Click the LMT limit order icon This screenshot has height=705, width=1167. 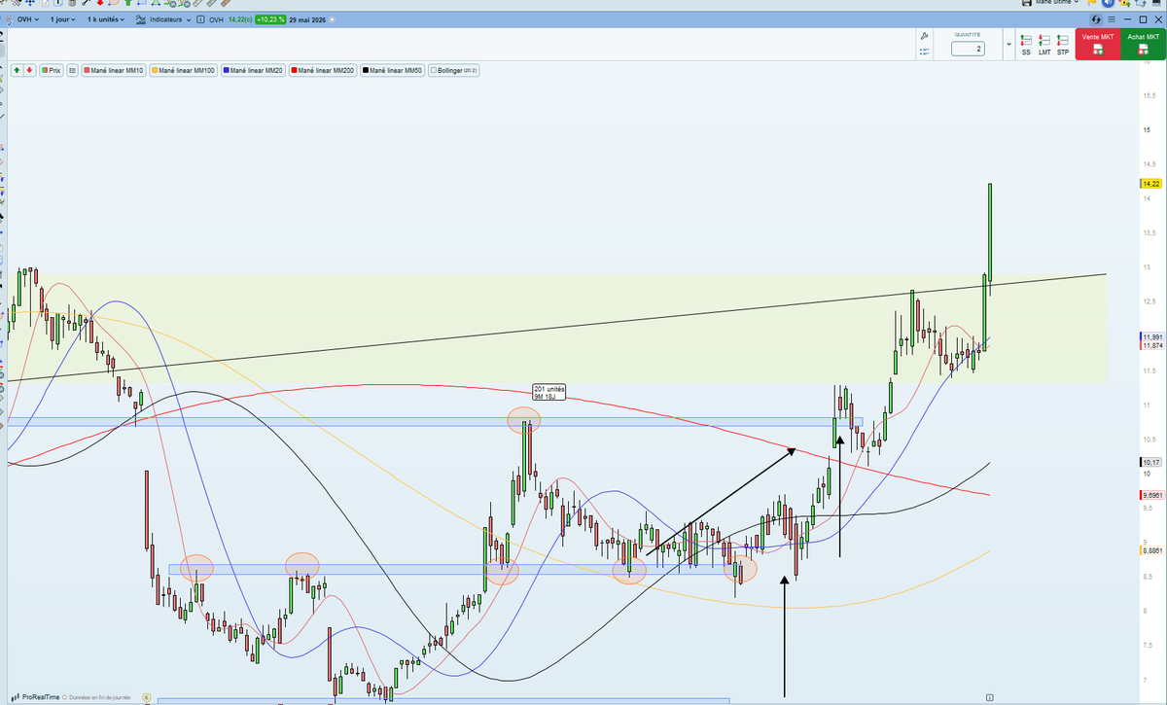(1044, 46)
